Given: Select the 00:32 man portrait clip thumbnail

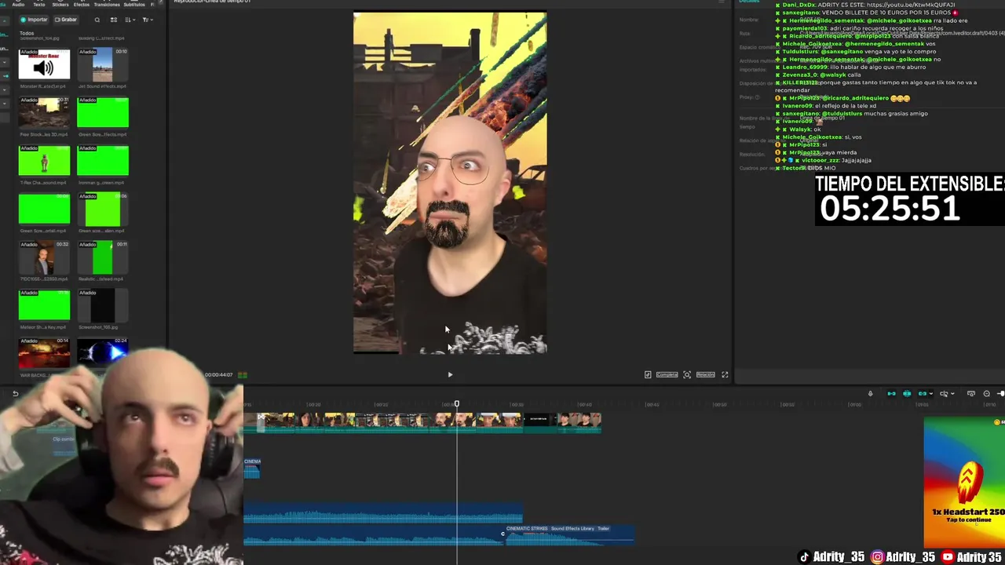Looking at the screenshot, I should point(44,257).
